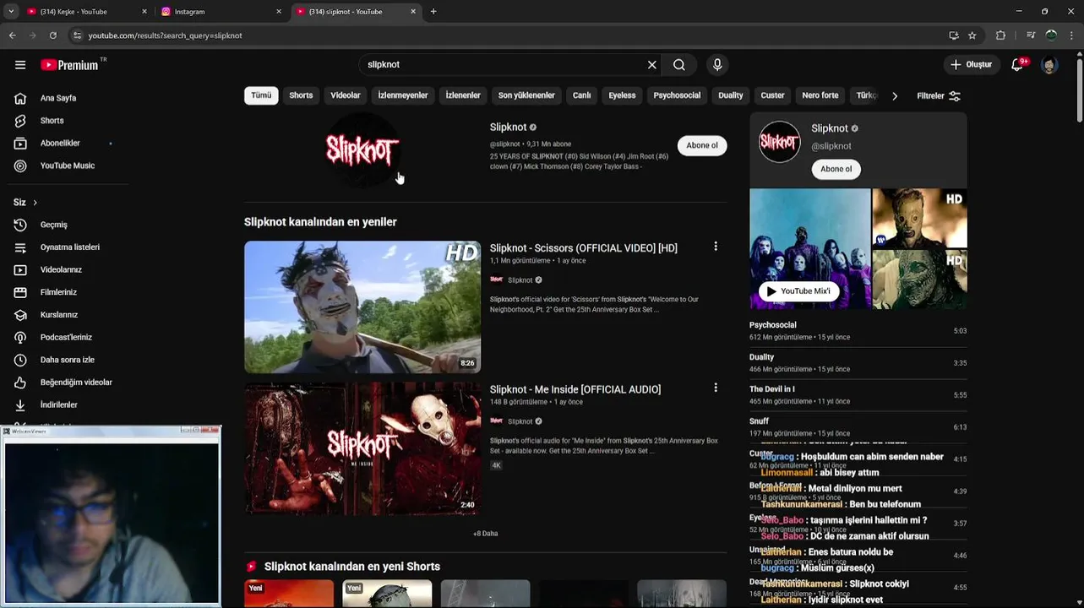
Task: Open a new browser tab
Action: [x=433, y=12]
